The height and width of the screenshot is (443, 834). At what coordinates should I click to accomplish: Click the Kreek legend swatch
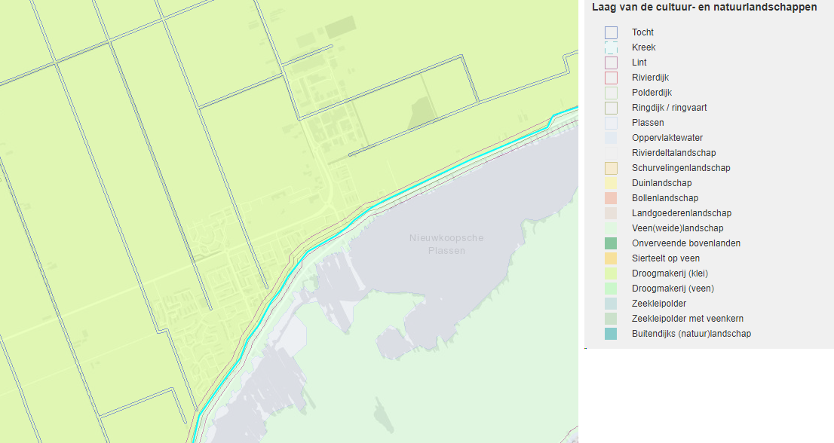(x=611, y=47)
